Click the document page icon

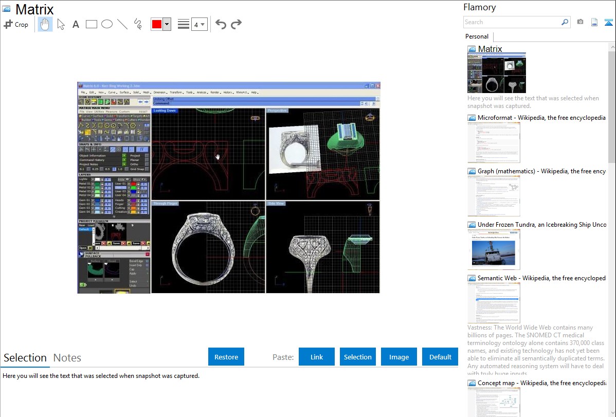pos(594,22)
